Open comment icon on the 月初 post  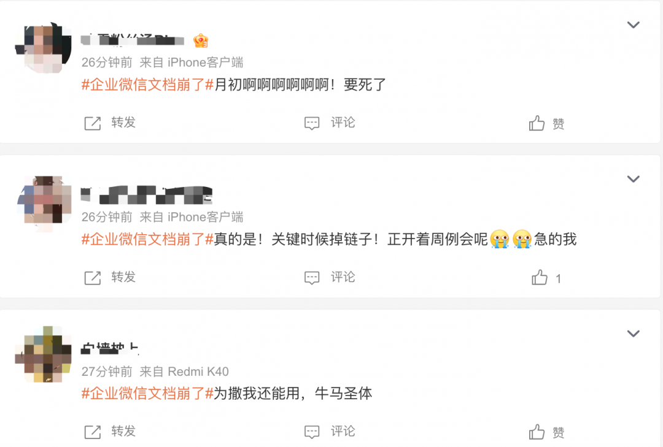click(x=312, y=123)
